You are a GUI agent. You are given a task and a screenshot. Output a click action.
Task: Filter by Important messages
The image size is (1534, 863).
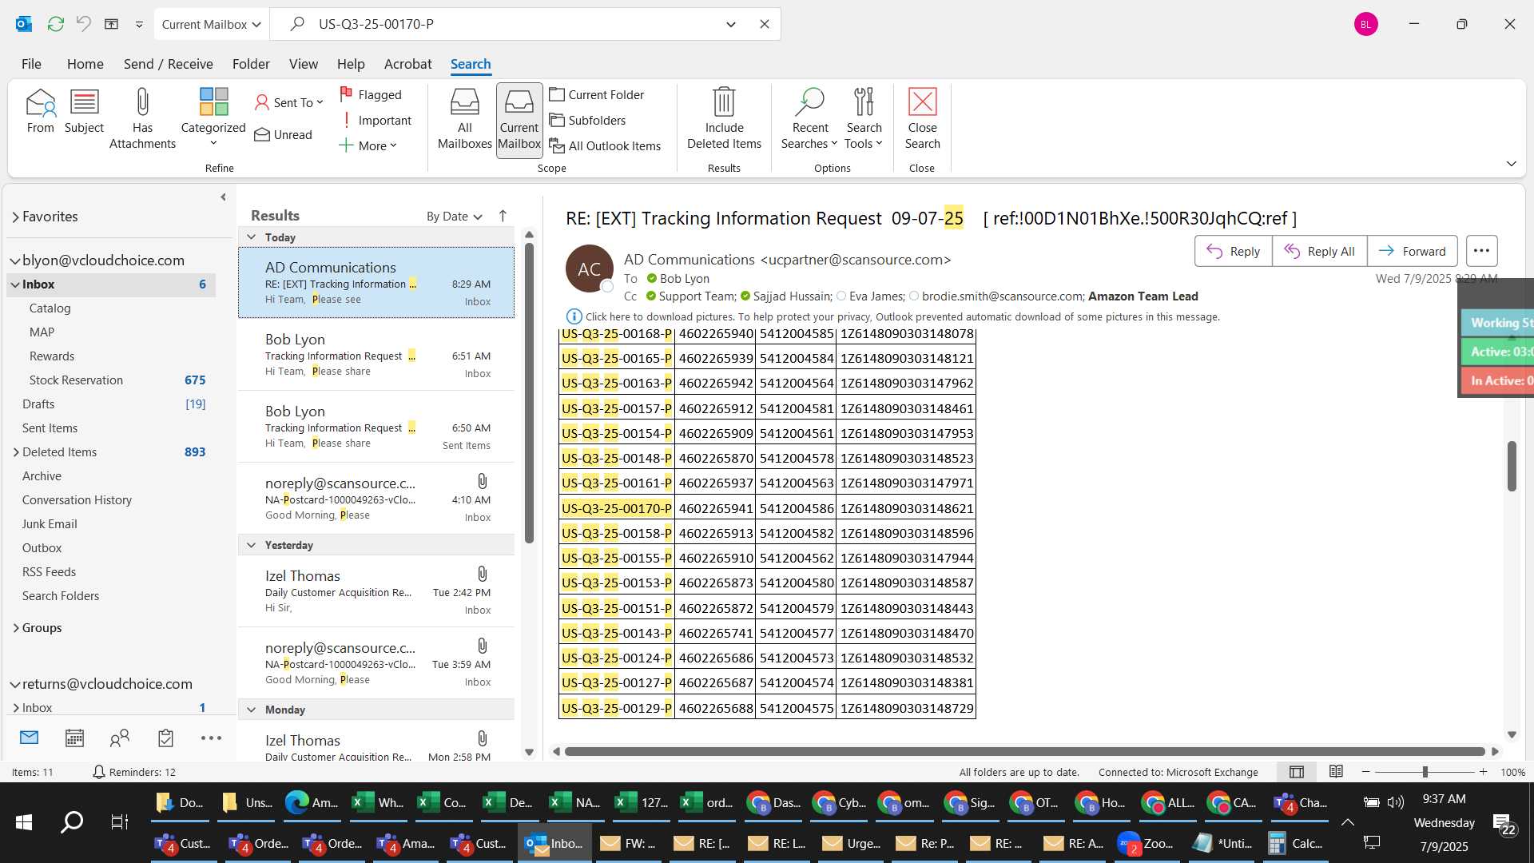coord(376,120)
